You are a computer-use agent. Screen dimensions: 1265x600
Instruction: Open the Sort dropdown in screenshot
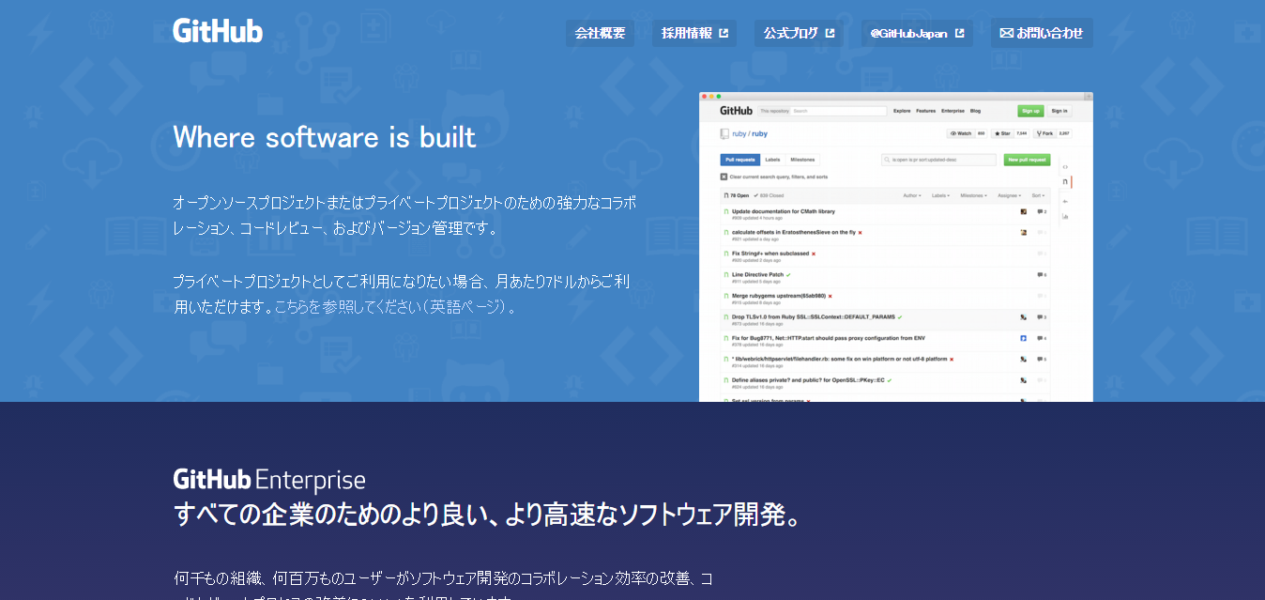[1038, 195]
